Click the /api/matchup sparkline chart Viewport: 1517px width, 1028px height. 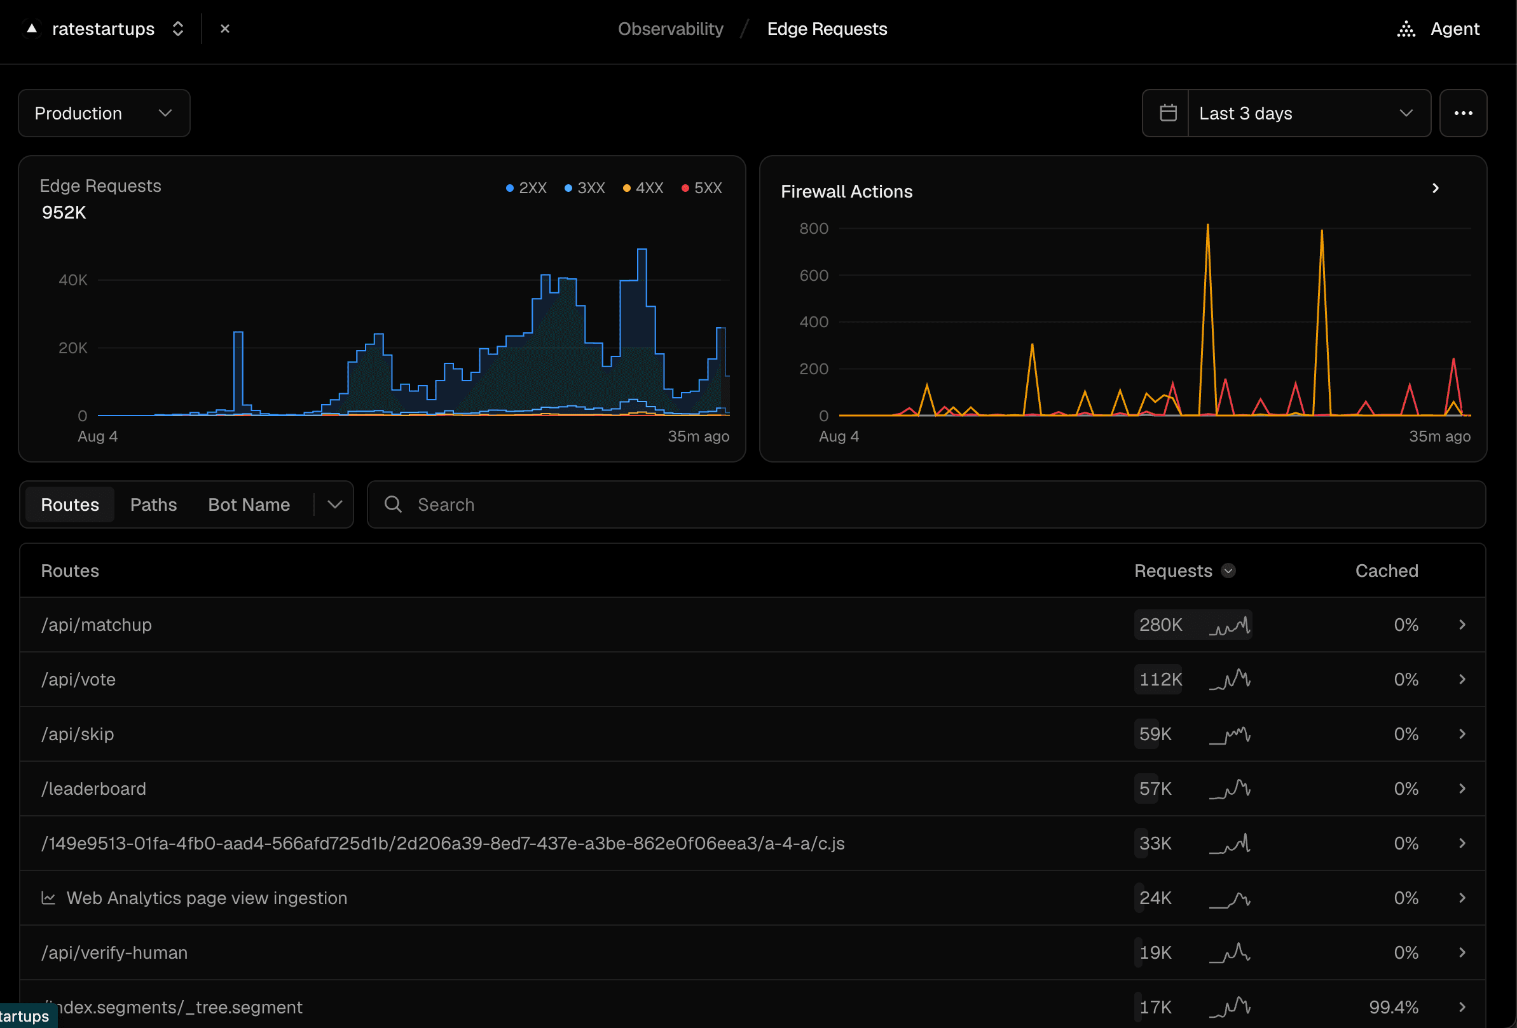(1230, 625)
